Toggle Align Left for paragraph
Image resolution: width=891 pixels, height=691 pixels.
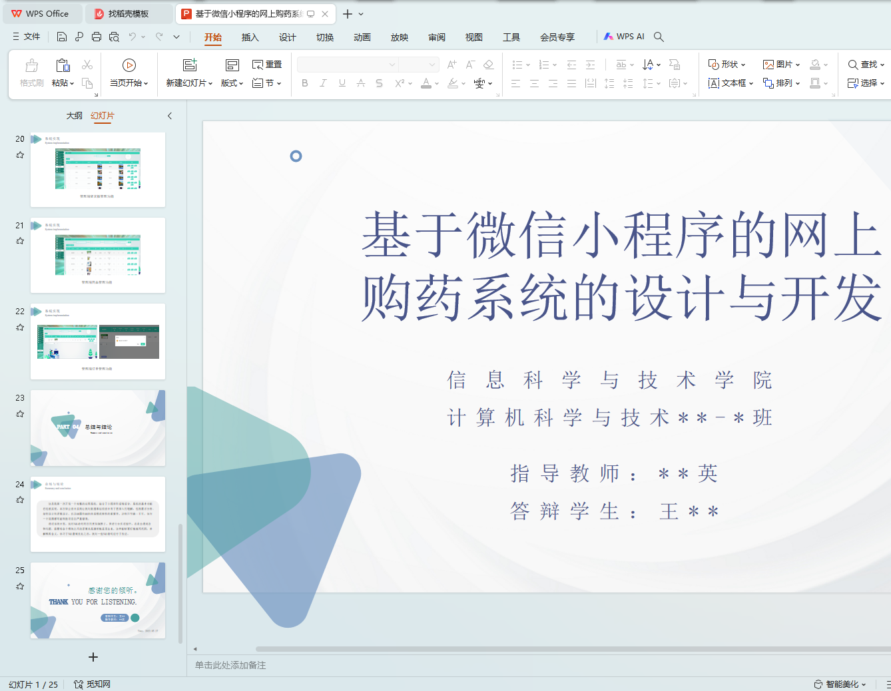pyautogui.click(x=515, y=83)
